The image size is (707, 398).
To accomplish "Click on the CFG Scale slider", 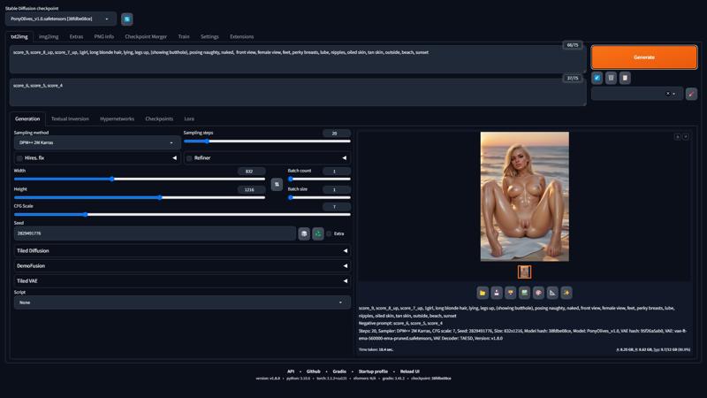I will (181, 214).
